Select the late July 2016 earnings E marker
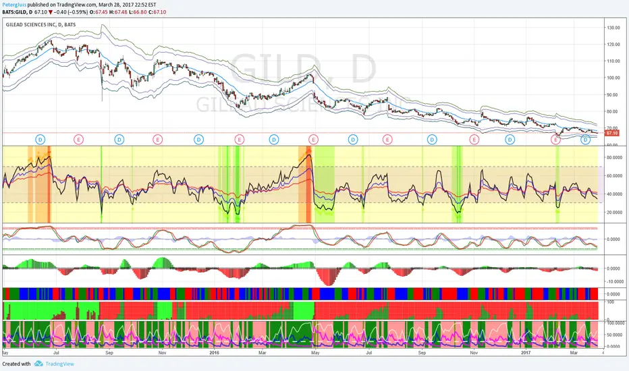 click(387, 140)
